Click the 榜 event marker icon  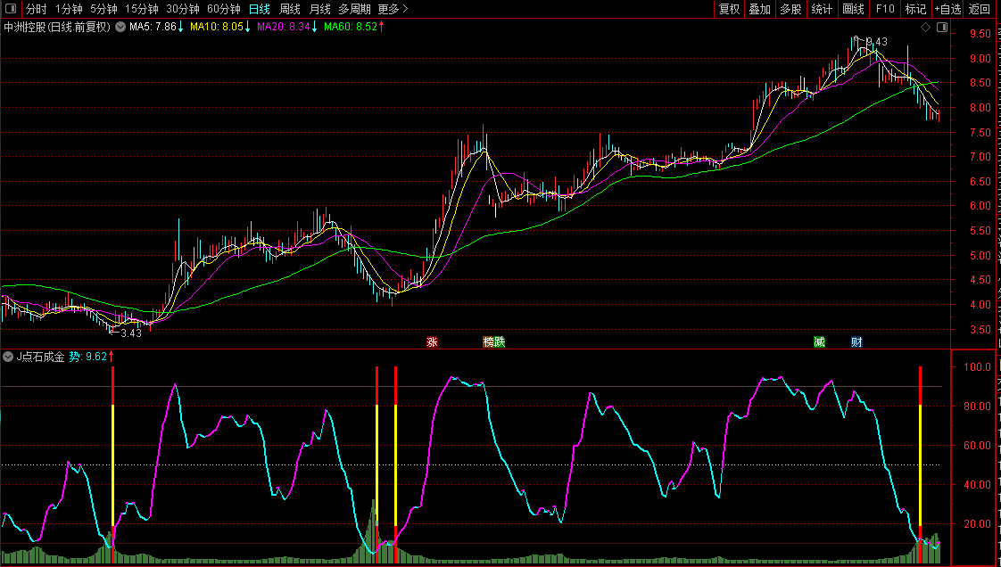[488, 341]
